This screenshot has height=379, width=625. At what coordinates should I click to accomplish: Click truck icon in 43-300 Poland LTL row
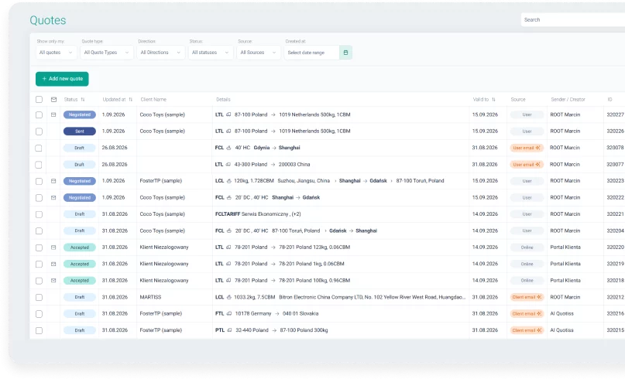[x=228, y=165]
